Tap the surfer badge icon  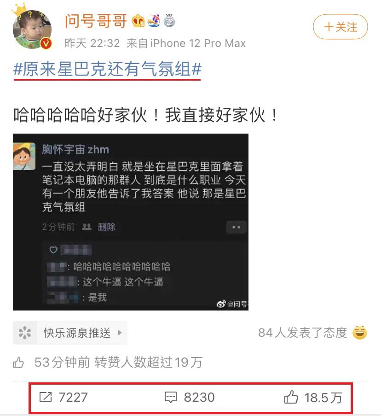click(x=154, y=21)
